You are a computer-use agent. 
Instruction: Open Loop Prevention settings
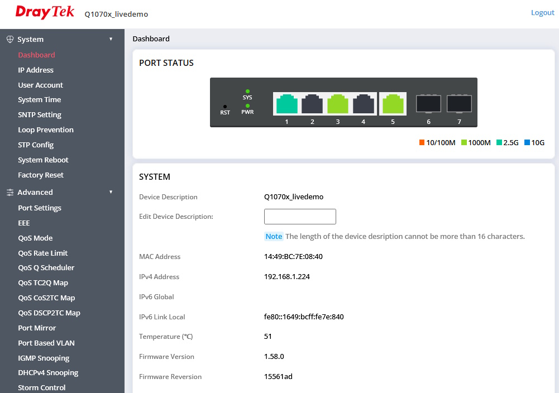point(46,130)
